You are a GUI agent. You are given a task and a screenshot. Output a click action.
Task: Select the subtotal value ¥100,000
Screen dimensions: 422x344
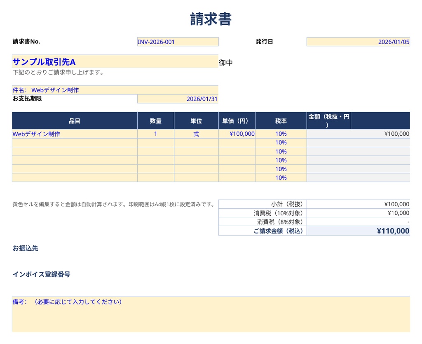(358, 204)
